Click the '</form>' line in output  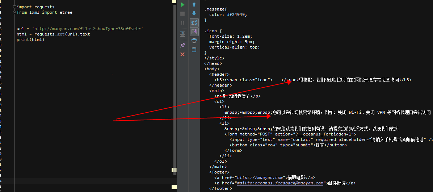[x=233, y=150]
